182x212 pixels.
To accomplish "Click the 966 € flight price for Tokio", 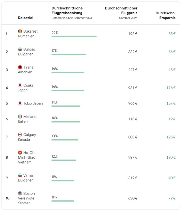I will pos(133,103).
